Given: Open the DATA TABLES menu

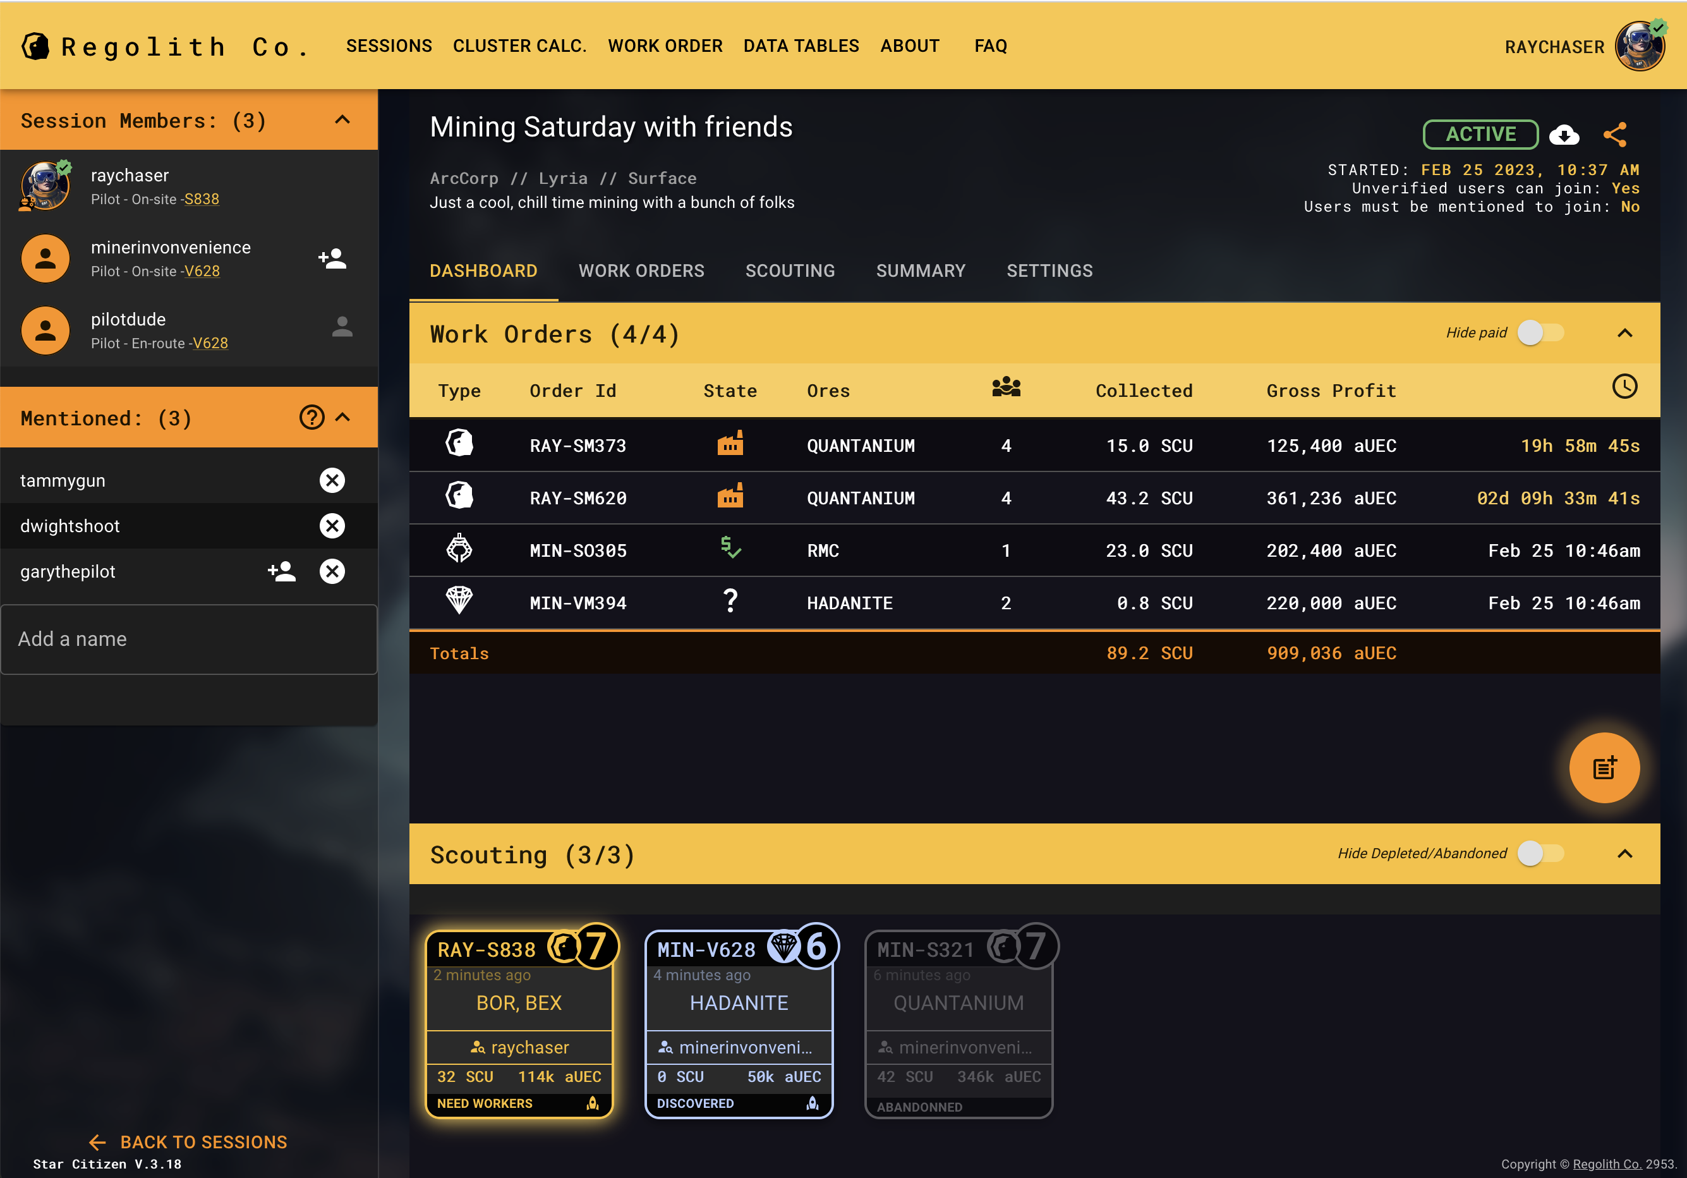Looking at the screenshot, I should [801, 46].
